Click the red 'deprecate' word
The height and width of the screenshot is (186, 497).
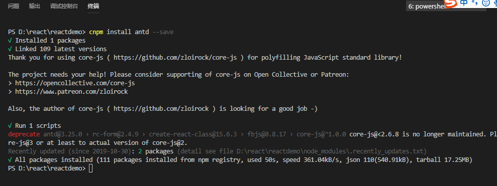(24, 134)
